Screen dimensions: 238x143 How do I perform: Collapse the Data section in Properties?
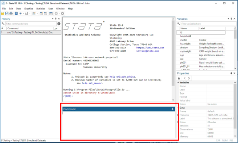(178, 108)
